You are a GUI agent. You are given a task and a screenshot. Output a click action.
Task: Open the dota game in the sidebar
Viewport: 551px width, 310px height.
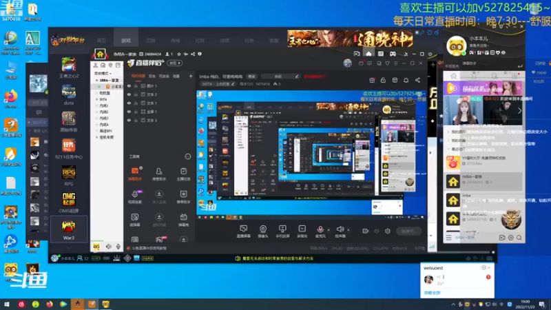(x=68, y=95)
